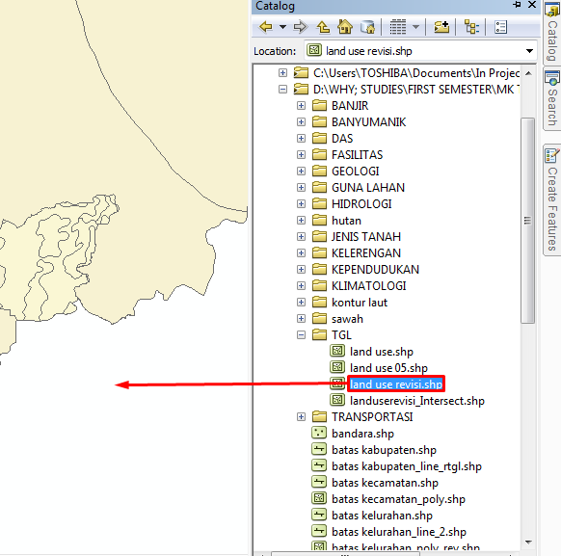The image size is (561, 556).
Task: Open the view type dropdown arrow
Action: 415,27
